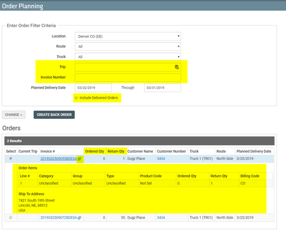Click the Planned Delivery Date column header
Image resolution: width=286 pixels, height=231 pixels.
[x=254, y=151]
